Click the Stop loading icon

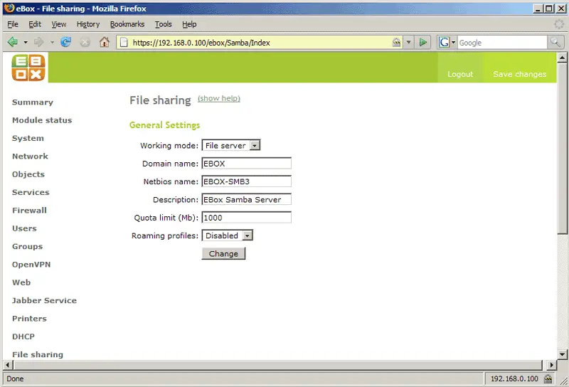pyautogui.click(x=85, y=43)
